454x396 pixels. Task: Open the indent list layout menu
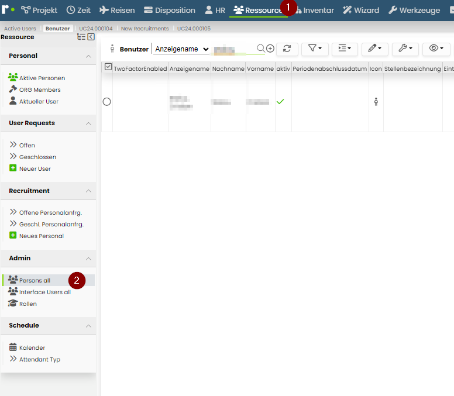coord(345,49)
